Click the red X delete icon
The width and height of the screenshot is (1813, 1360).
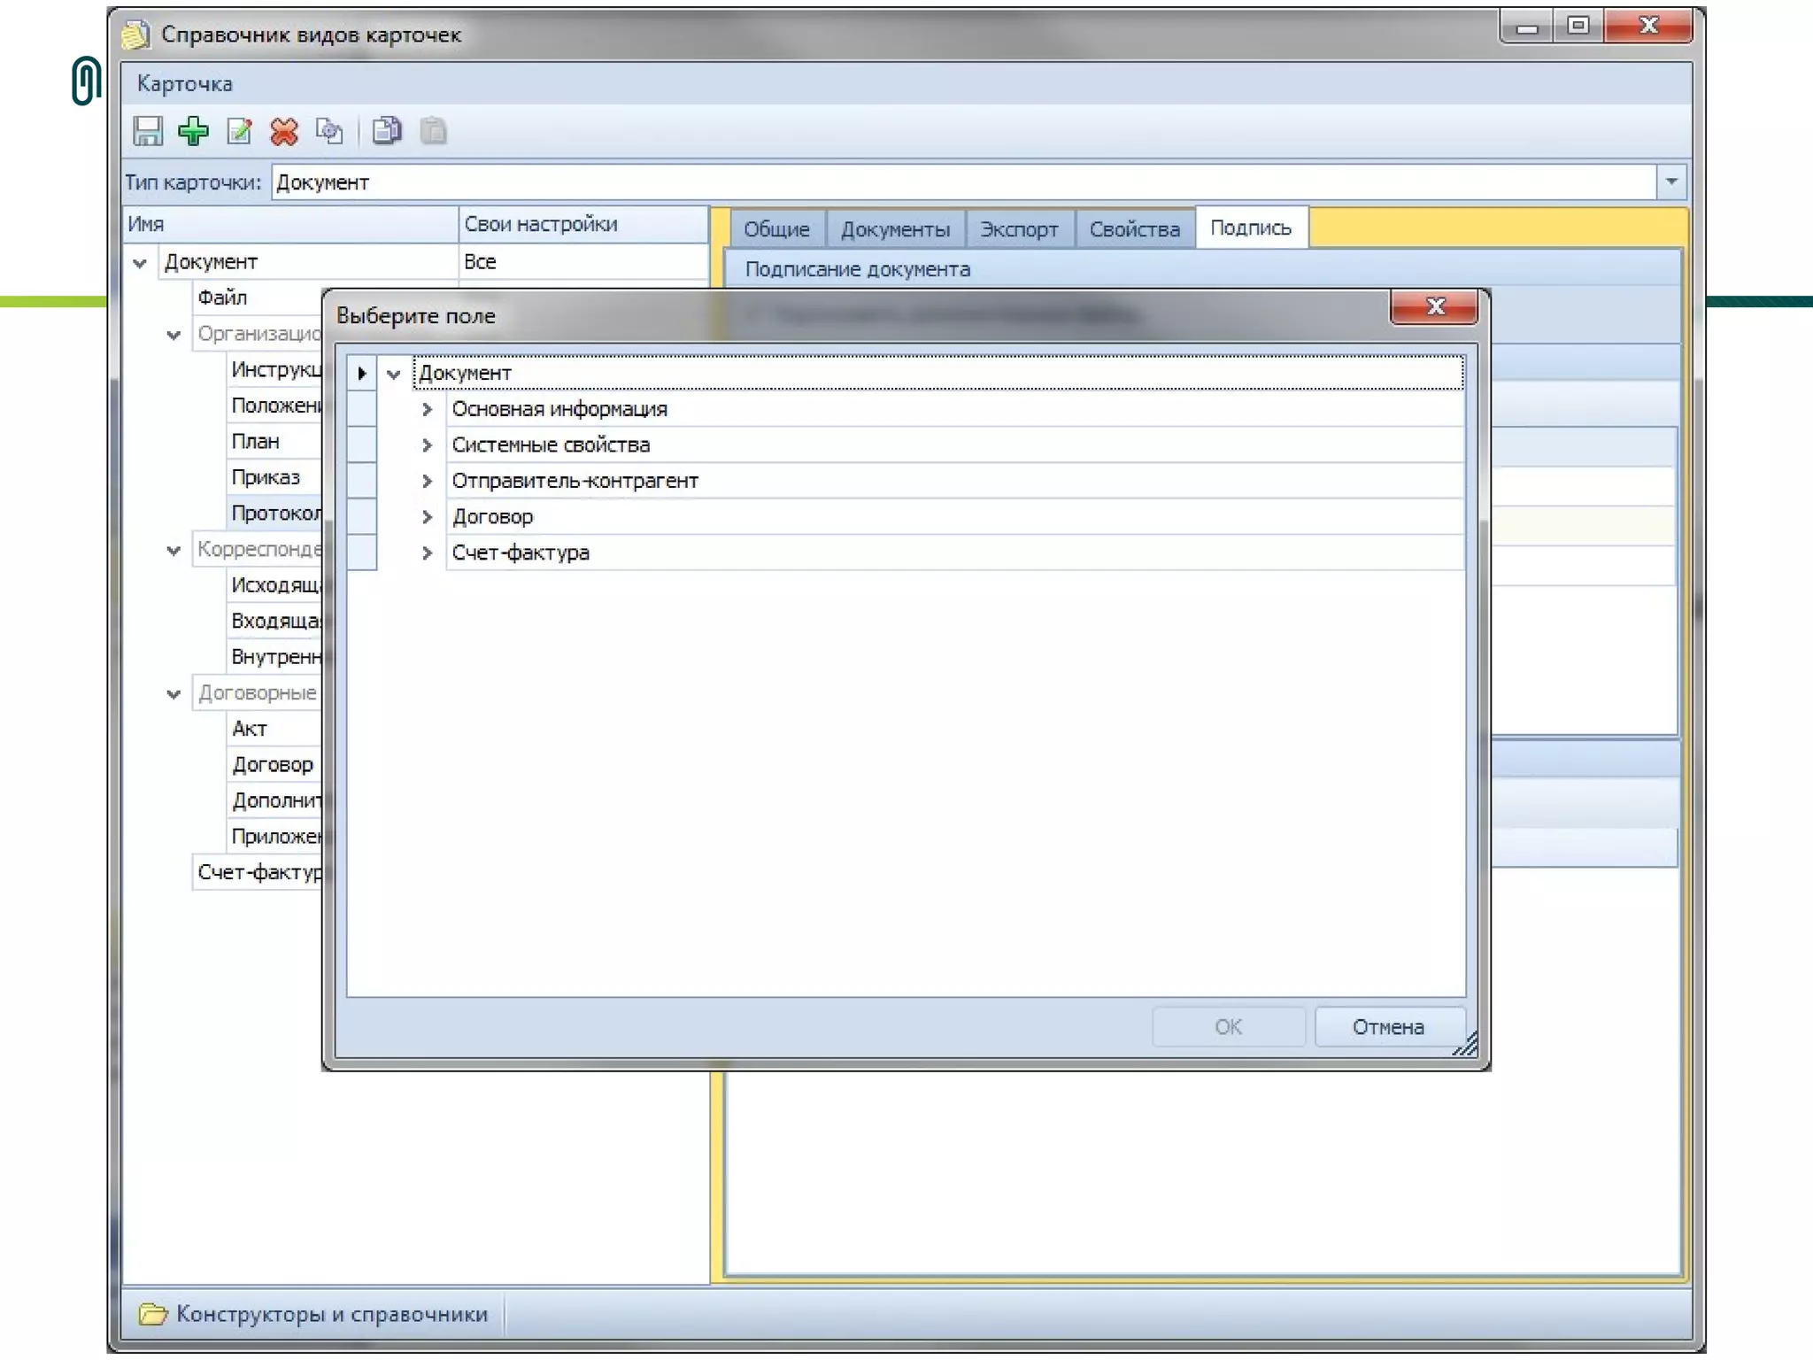284,131
